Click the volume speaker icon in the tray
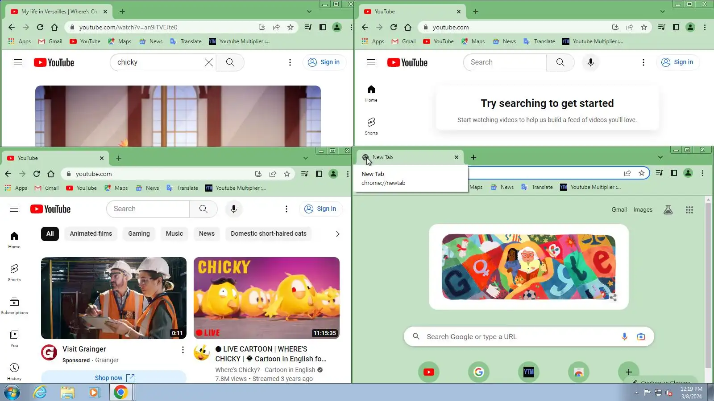 point(669,393)
